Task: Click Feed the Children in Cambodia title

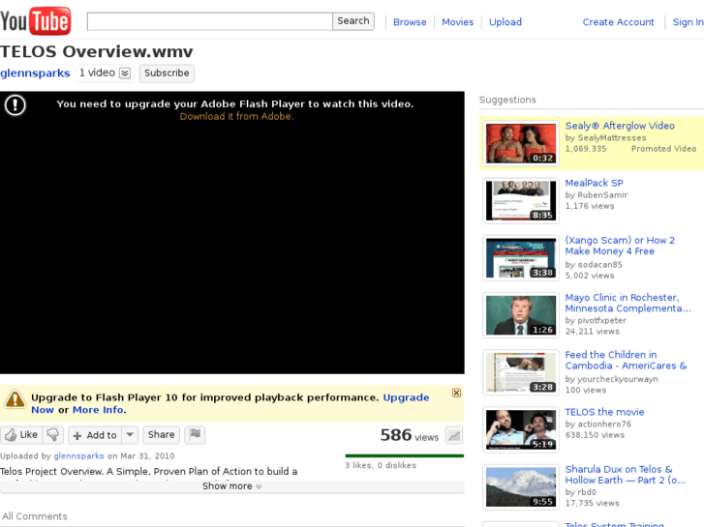Action: (x=626, y=360)
